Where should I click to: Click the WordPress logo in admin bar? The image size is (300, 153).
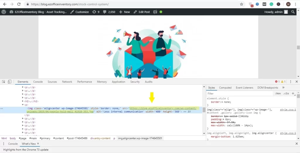tap(4, 12)
